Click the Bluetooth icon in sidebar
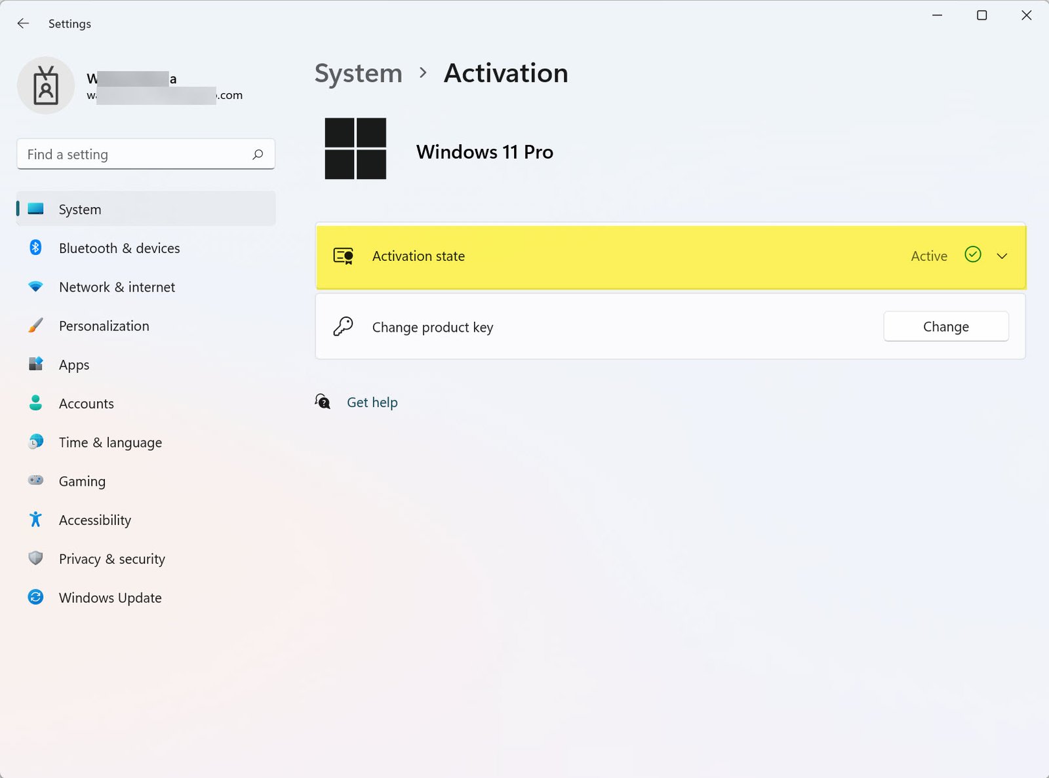The height and width of the screenshot is (778, 1049). point(36,248)
